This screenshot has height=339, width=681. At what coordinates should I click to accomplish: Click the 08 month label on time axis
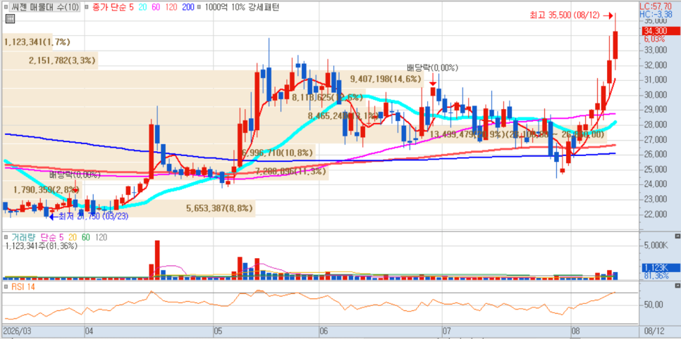pos(575,331)
